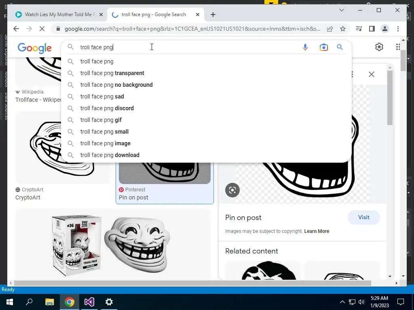Show hidden tray icons chevron
The image size is (414, 310).
(x=342, y=302)
